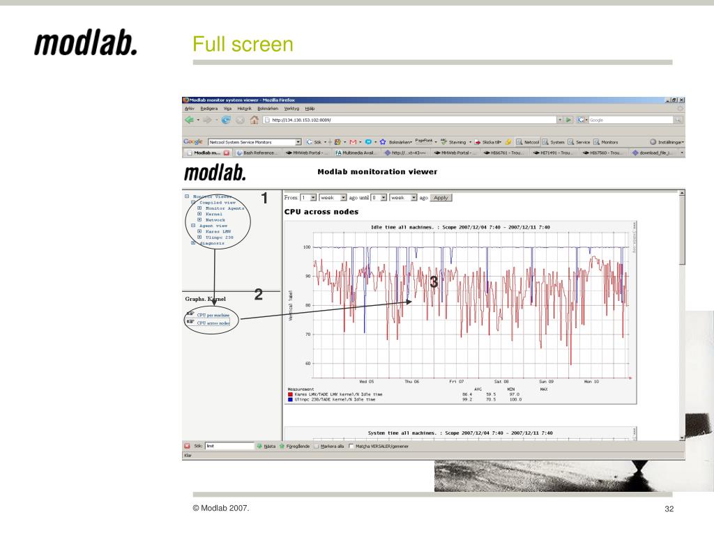Open the Redigera menu
Screen dimensions: 714x535
click(209, 109)
